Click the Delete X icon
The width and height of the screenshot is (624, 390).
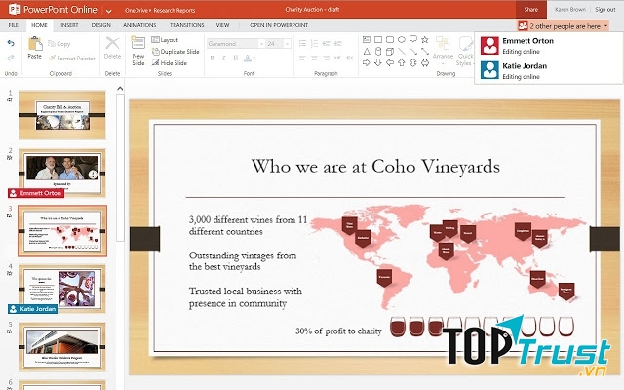[x=112, y=43]
